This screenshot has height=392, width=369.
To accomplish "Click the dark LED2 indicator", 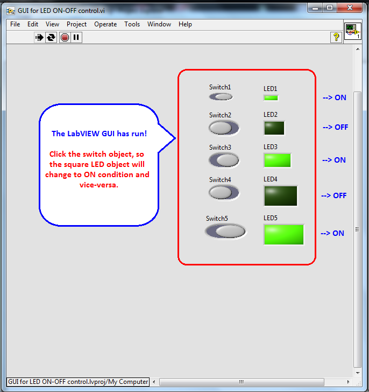I will [x=274, y=128].
